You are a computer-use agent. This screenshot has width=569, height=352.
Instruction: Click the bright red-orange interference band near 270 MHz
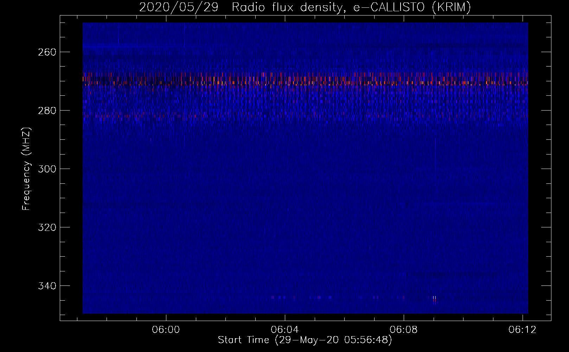click(x=305, y=79)
